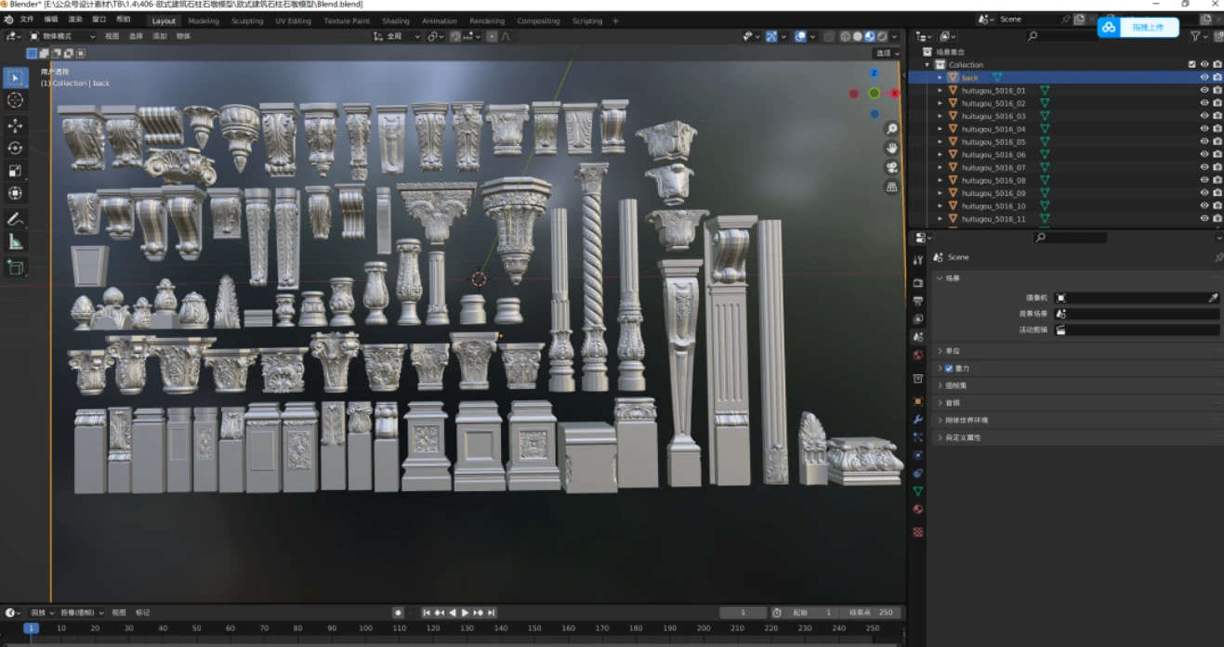Click the zoom magnifier viewport gizmo
This screenshot has height=647, width=1224.
click(x=891, y=128)
